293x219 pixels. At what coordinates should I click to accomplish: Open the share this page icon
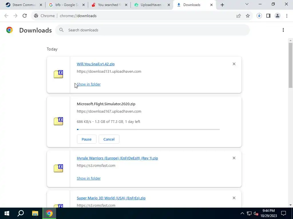tap(239, 16)
